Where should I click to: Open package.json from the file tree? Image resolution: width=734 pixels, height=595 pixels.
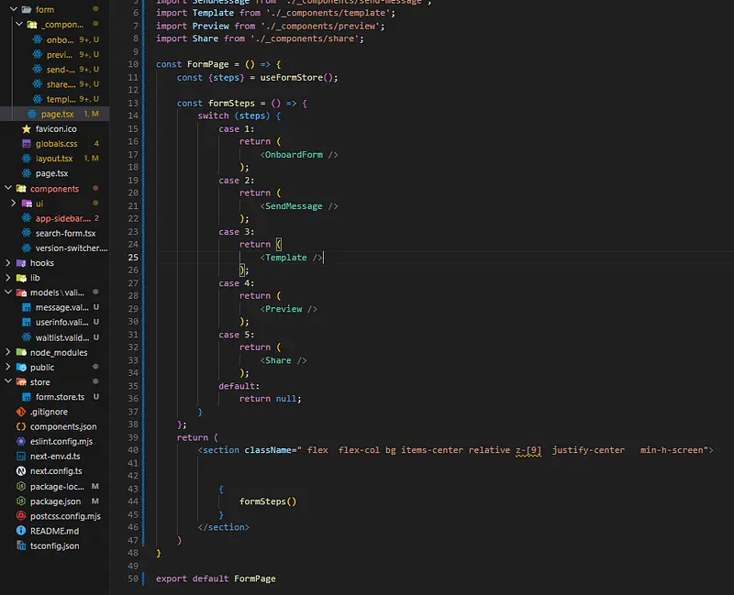(x=55, y=501)
